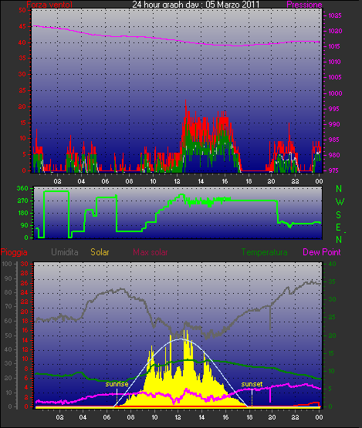Viewport: 362px width, 428px height.
Task: Click the 180 wind direction axis value
Action: (22, 213)
